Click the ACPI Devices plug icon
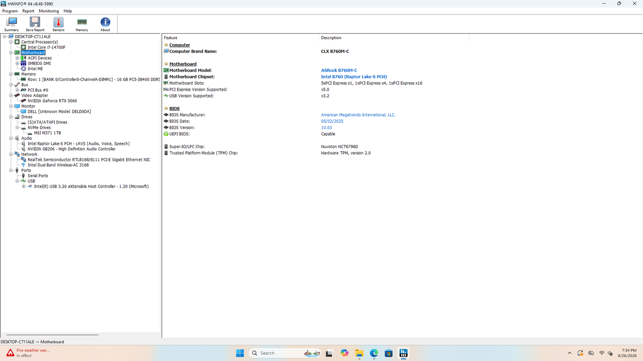Image resolution: width=643 pixels, height=361 pixels. click(x=24, y=58)
